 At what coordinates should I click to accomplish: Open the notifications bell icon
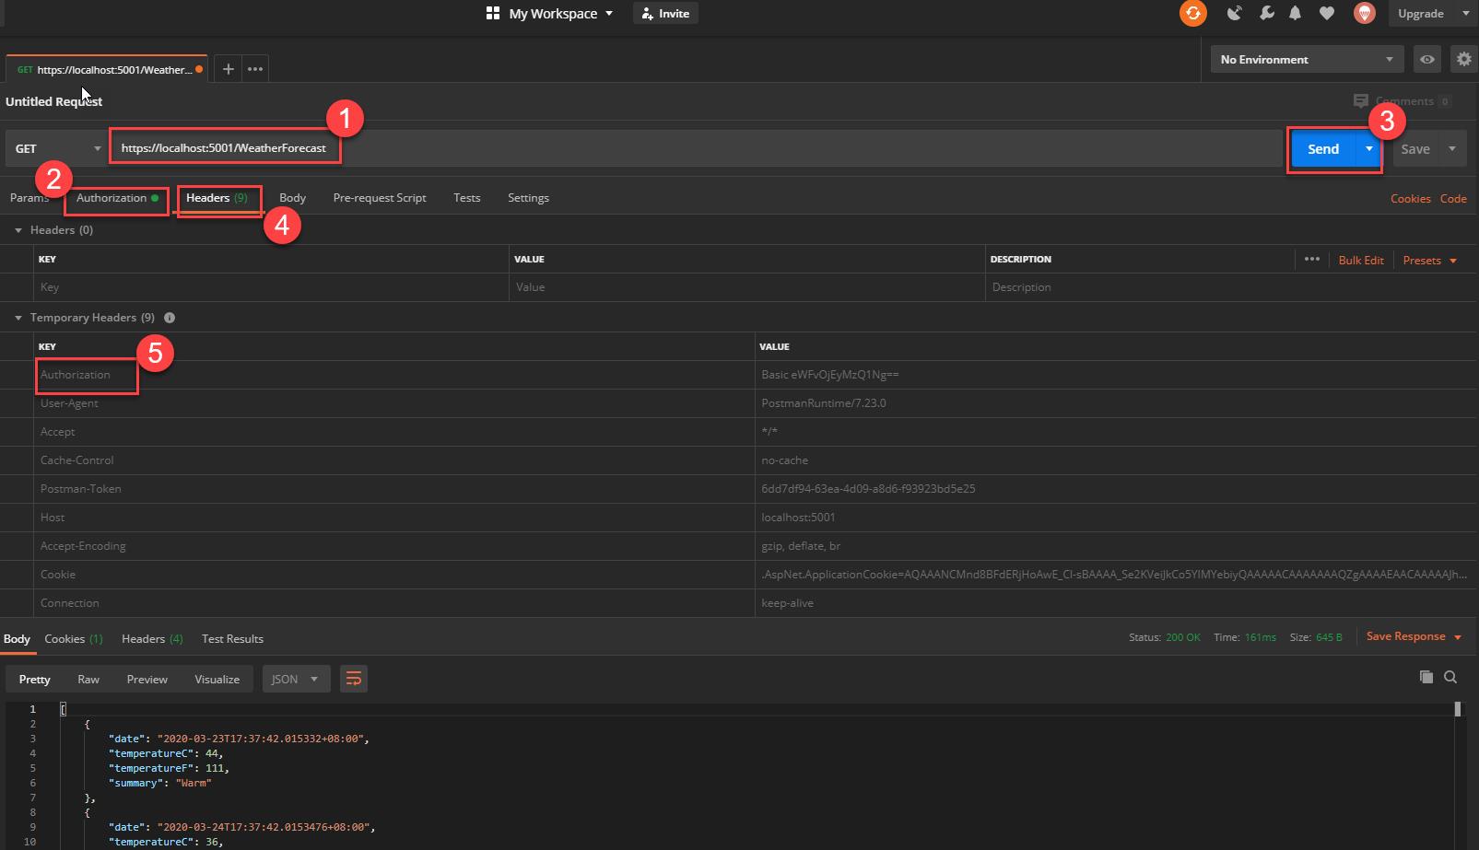pyautogui.click(x=1295, y=13)
